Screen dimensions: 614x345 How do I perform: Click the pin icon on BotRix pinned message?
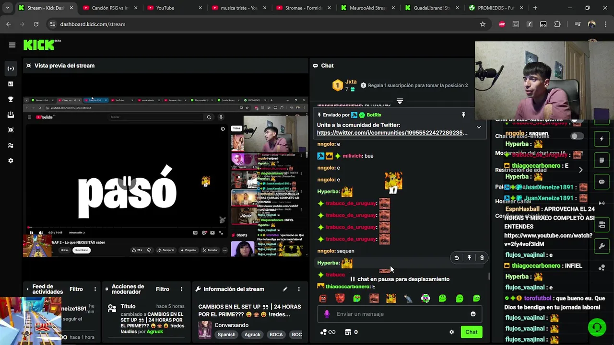tap(463, 115)
